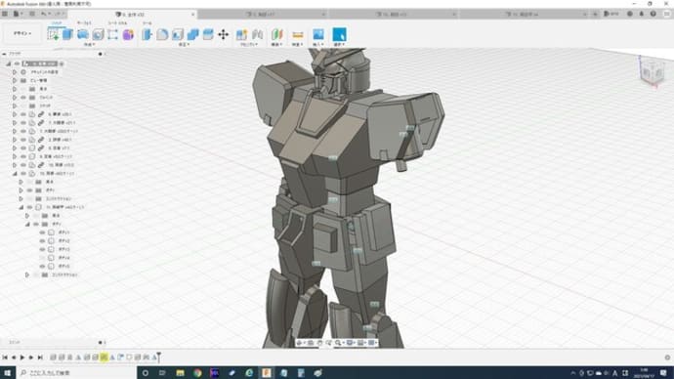
Task: Collapse the root component tree
Action: click(8, 63)
